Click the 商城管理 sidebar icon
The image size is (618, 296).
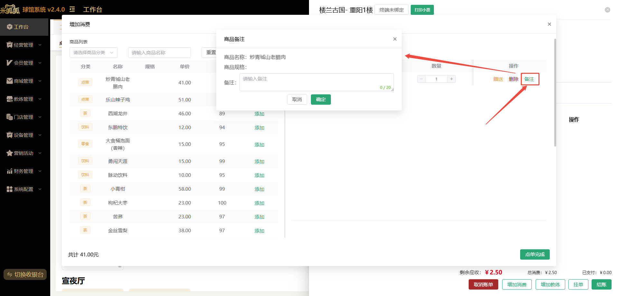click(x=9, y=81)
